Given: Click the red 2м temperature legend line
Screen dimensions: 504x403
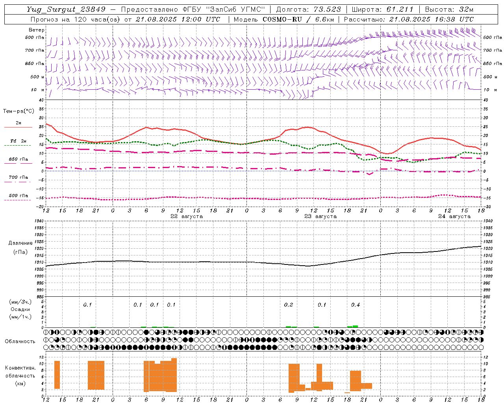Looking at the screenshot, I should pyautogui.click(x=18, y=127).
